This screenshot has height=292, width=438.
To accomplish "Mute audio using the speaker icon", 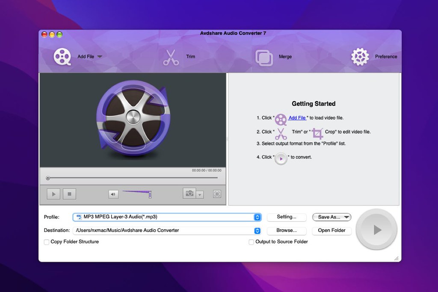I will click(113, 193).
